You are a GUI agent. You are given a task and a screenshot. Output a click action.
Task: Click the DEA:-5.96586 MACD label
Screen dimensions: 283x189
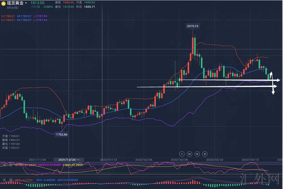click(45, 180)
